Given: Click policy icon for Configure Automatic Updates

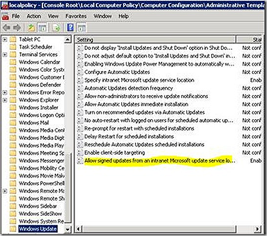Looking at the screenshot, I should (x=80, y=72).
